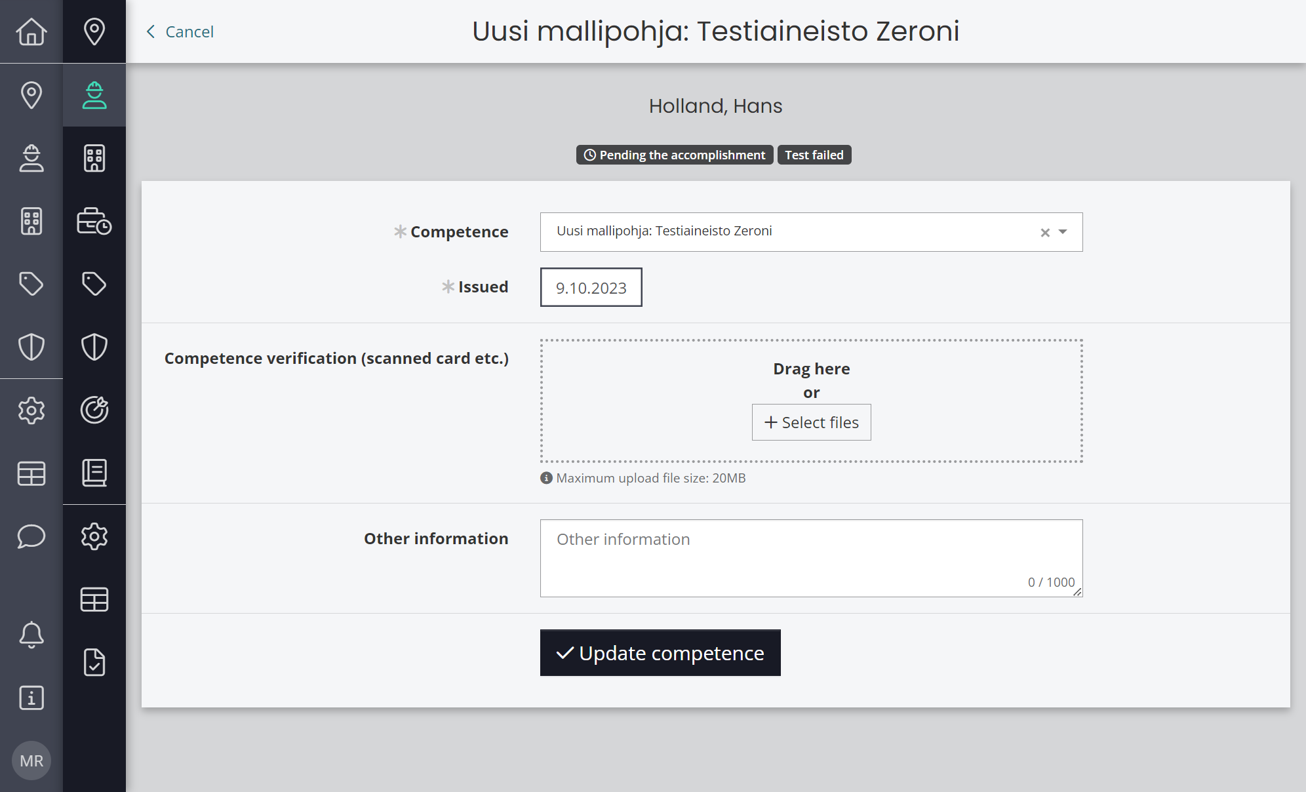Click the Drag here drop zone text
The height and width of the screenshot is (792, 1306).
(811, 368)
